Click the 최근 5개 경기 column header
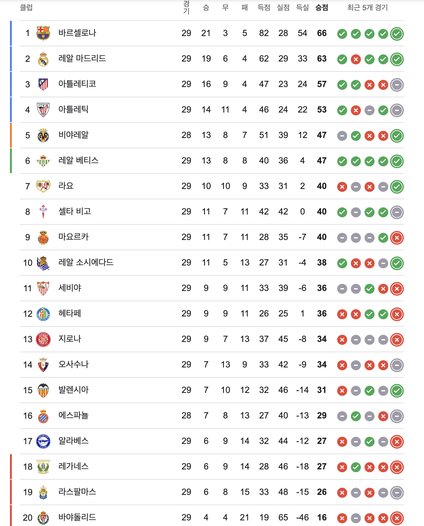The width and height of the screenshot is (424, 526). click(367, 8)
